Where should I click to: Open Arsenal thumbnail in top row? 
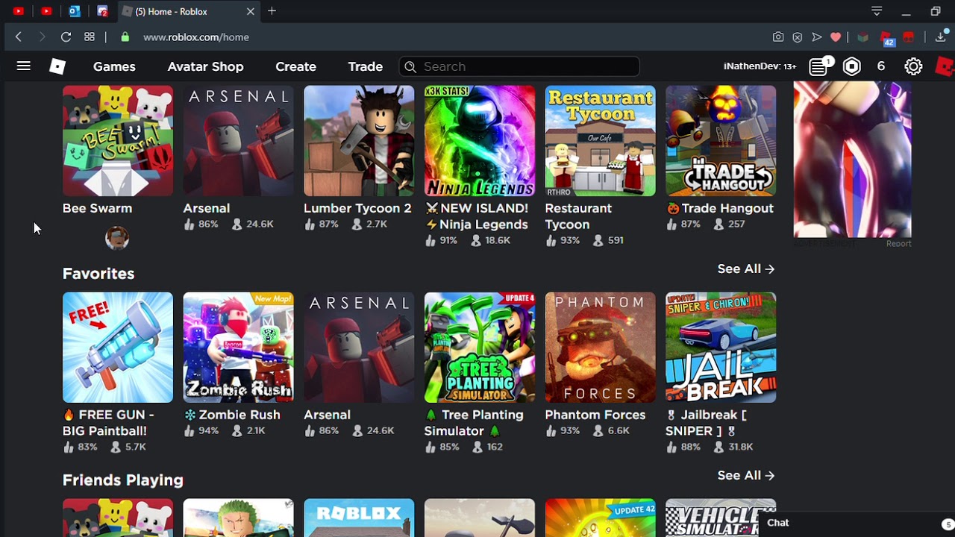pos(239,141)
